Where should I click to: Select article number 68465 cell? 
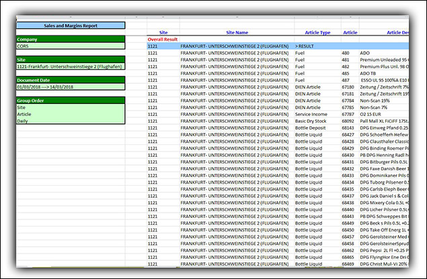pos(348,257)
